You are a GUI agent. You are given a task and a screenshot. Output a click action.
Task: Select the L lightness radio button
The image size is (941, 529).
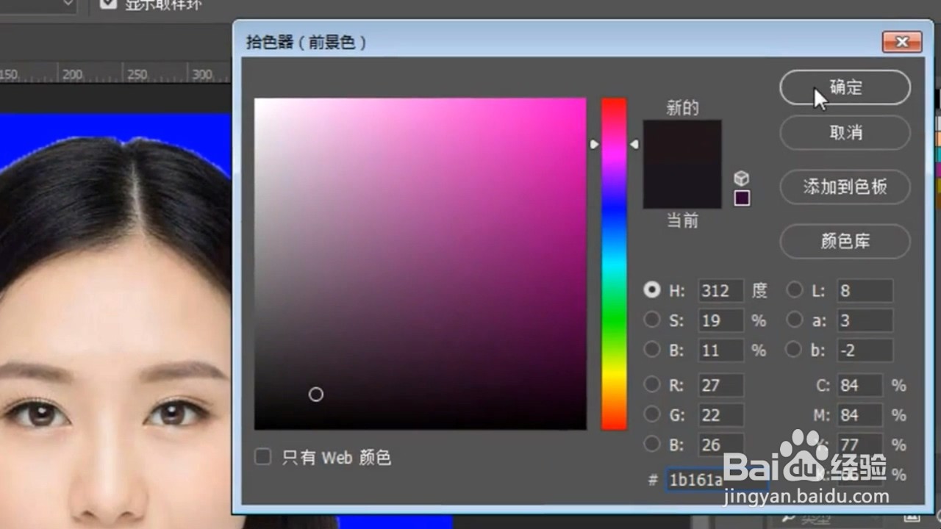click(795, 290)
